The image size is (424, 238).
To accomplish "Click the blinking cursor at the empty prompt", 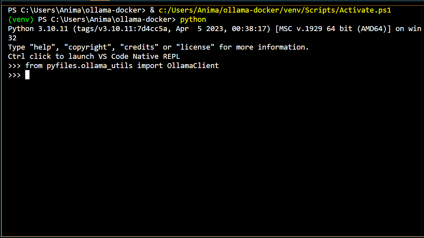I will click(x=27, y=75).
